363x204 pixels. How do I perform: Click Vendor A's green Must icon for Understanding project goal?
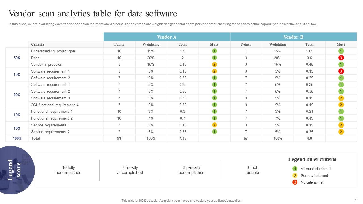(214, 51)
